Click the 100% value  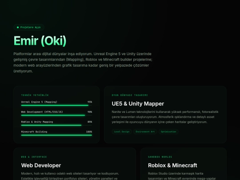point(89,132)
